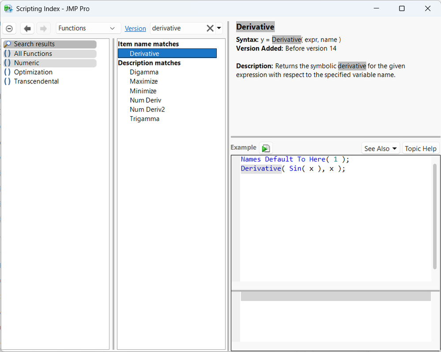Select Digamma in the results list
The image size is (441, 352).
point(144,72)
